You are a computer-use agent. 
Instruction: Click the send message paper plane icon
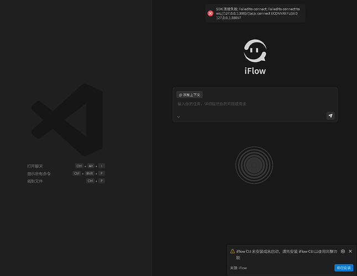coord(330,115)
